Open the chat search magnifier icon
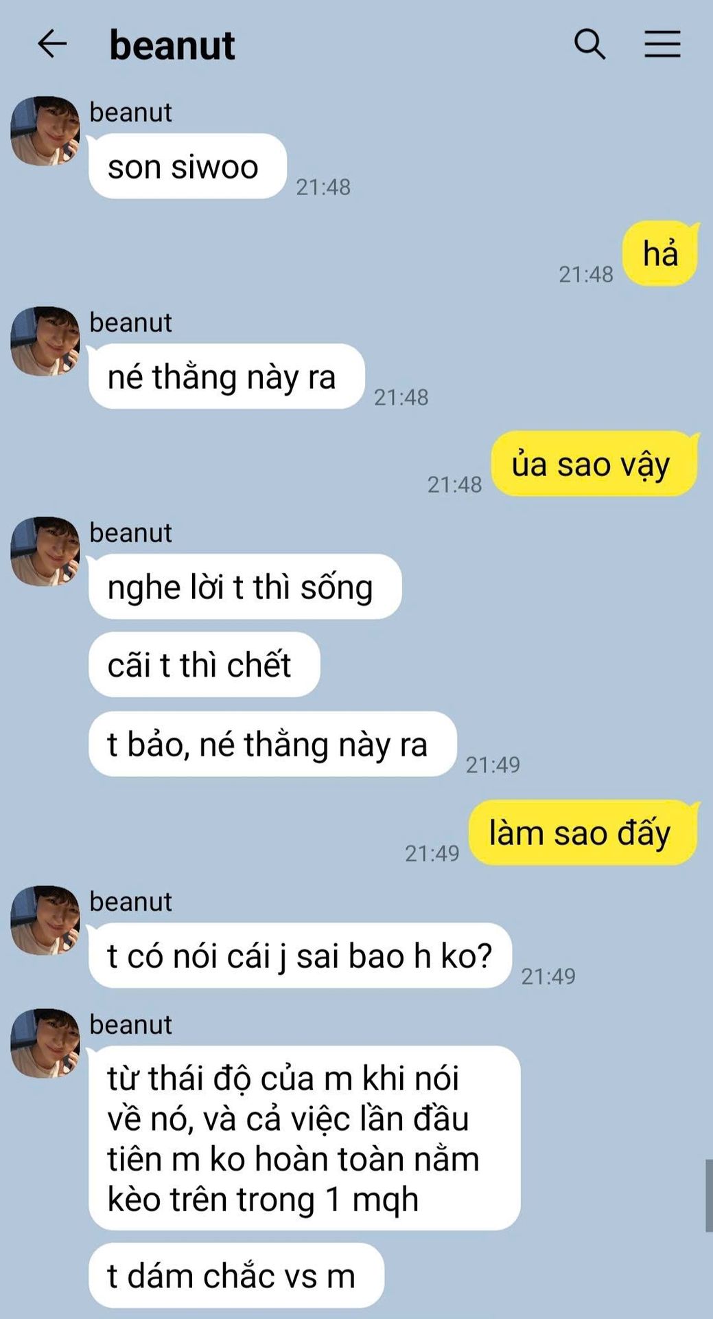The width and height of the screenshot is (713, 1319). (x=589, y=44)
